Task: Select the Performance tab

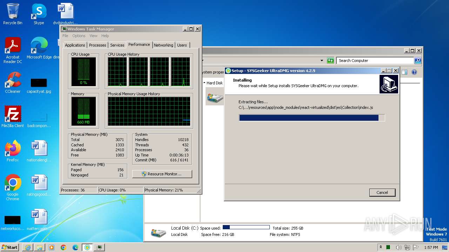Action: tap(139, 44)
